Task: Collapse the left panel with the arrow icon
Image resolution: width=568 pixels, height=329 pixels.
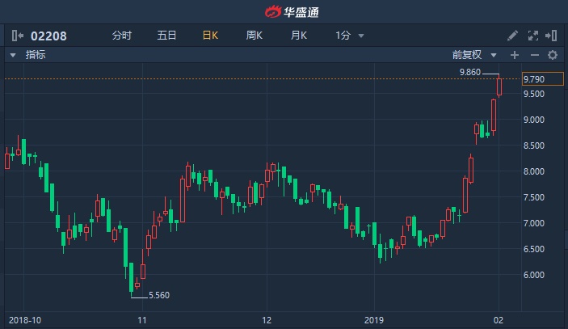Action: [18, 36]
